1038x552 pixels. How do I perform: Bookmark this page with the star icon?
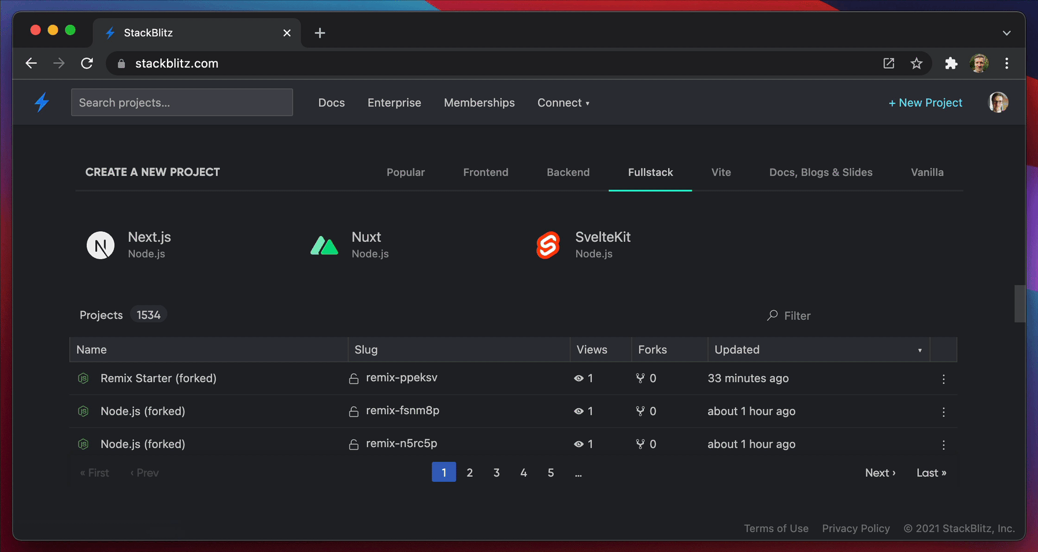tap(917, 63)
